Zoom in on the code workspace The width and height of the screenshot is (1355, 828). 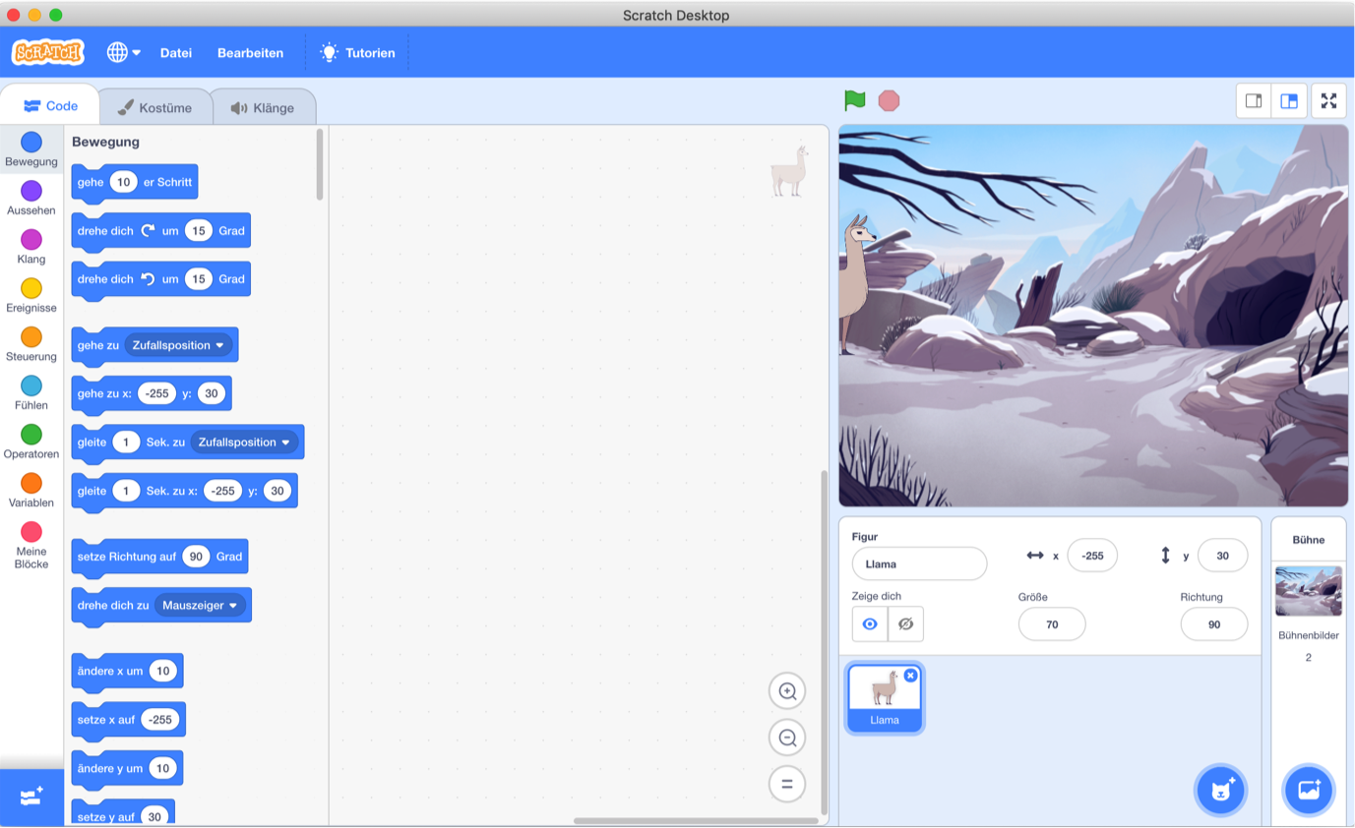click(x=786, y=691)
